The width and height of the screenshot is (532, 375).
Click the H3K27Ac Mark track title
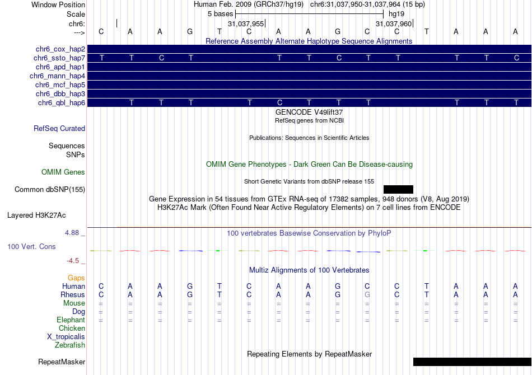pos(309,207)
